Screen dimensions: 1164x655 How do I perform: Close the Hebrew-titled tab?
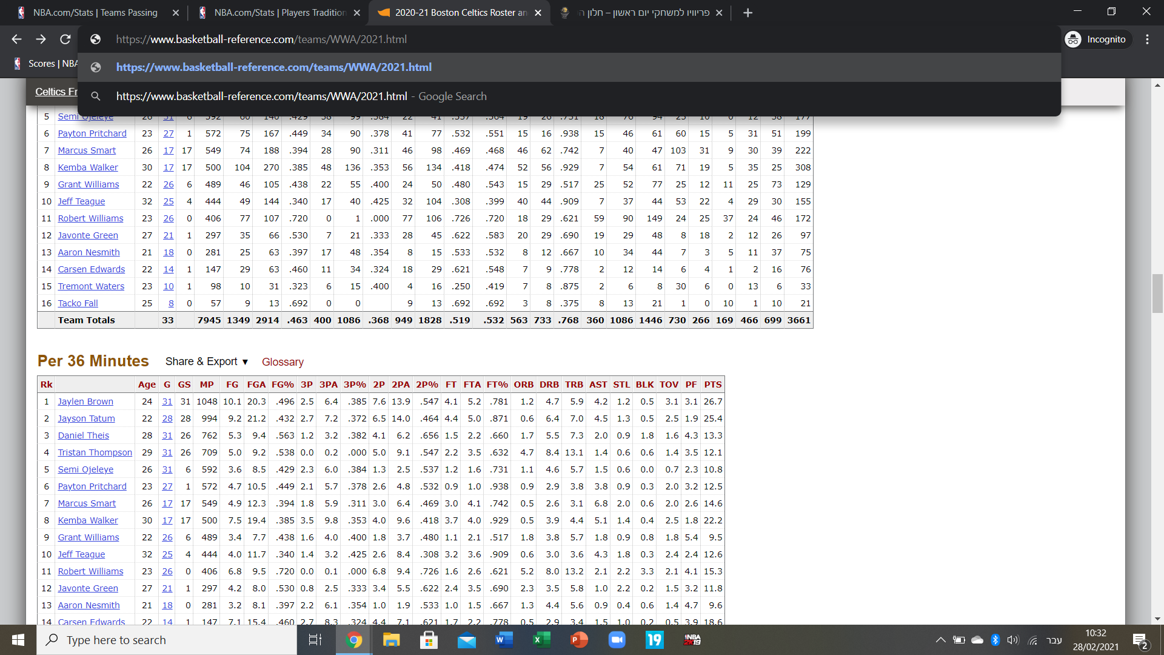coord(719,13)
